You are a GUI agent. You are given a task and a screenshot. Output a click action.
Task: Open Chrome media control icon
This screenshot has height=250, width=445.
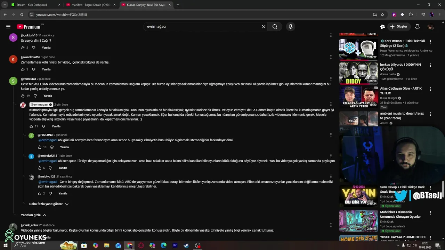coord(423,15)
